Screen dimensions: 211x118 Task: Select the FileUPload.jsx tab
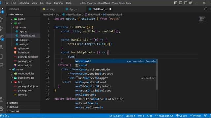pyautogui.click(x=100, y=9)
